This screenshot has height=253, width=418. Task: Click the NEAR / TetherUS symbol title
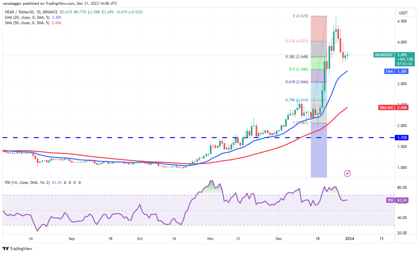18,12
